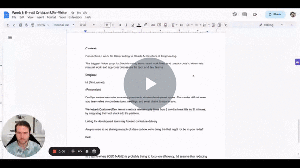
Task: Open the Editing mode dropdown
Action: 271,25
